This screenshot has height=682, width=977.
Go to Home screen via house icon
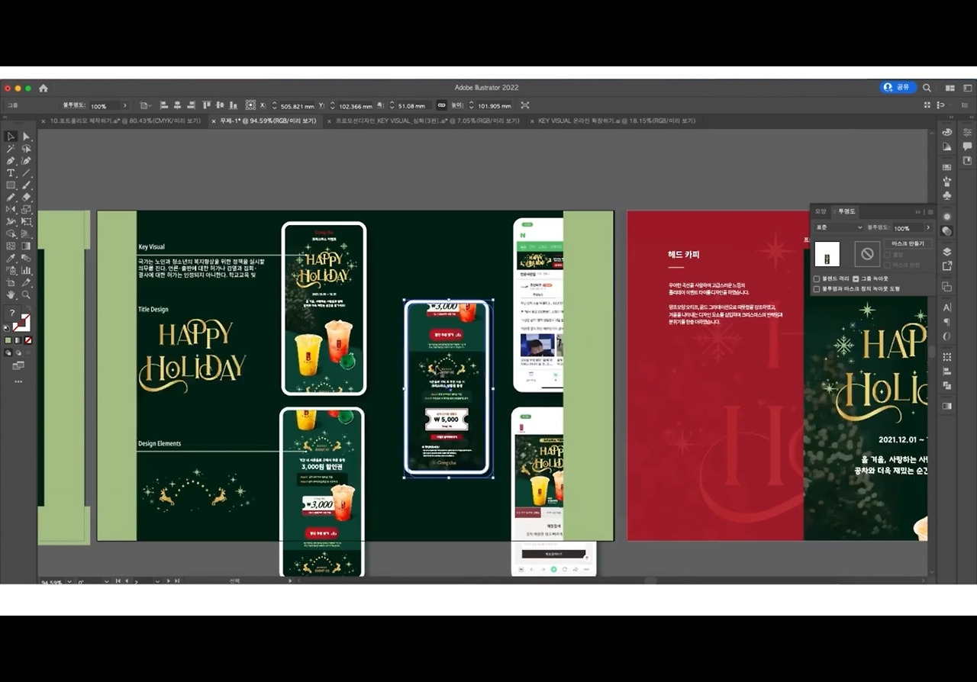point(44,88)
